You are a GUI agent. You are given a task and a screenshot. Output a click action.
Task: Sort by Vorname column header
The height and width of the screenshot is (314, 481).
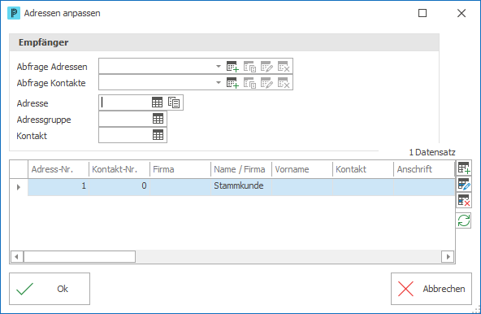click(302, 169)
